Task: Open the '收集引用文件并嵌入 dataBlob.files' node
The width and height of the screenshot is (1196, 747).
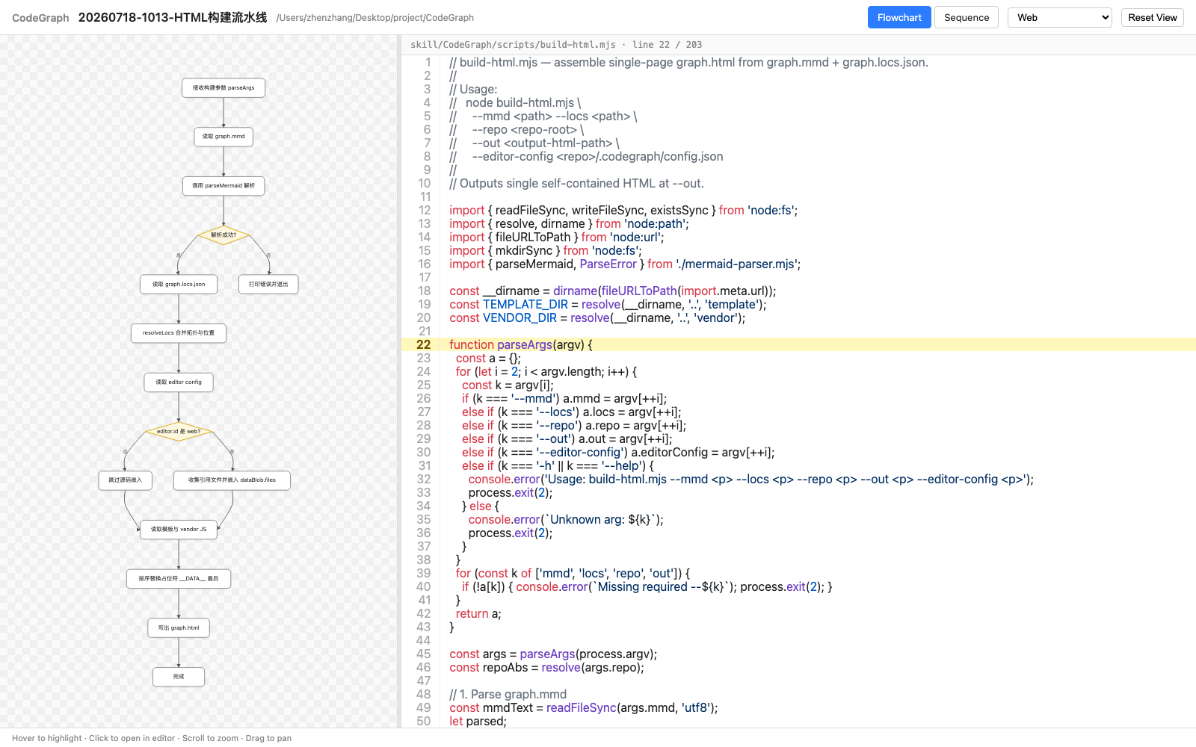Action: pos(232,480)
